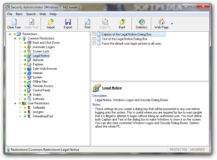Select the Restrictions root label
This screenshot has height=160, width=217.
[x=30, y=34]
